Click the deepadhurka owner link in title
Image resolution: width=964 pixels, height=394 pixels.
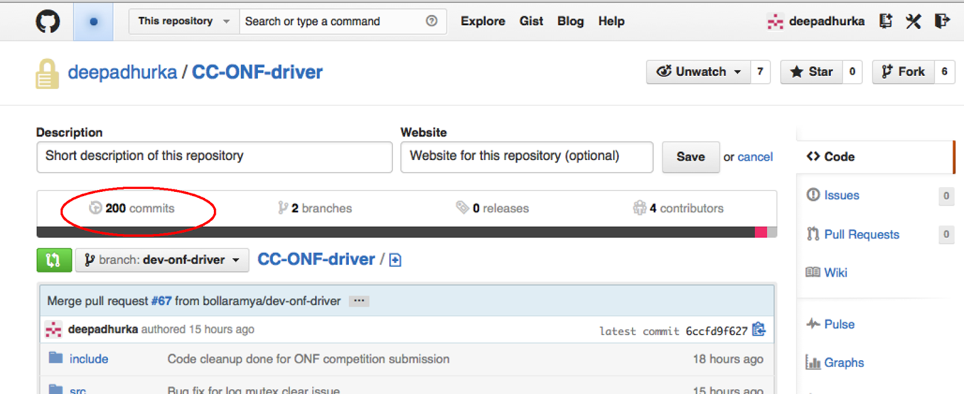(122, 72)
